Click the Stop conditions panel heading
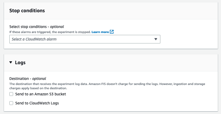The image size is (221, 114). click(27, 11)
